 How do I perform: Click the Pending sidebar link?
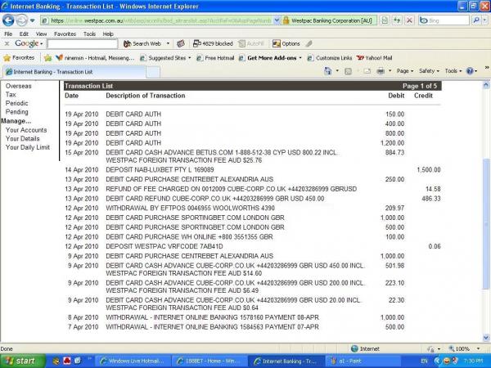(17, 112)
